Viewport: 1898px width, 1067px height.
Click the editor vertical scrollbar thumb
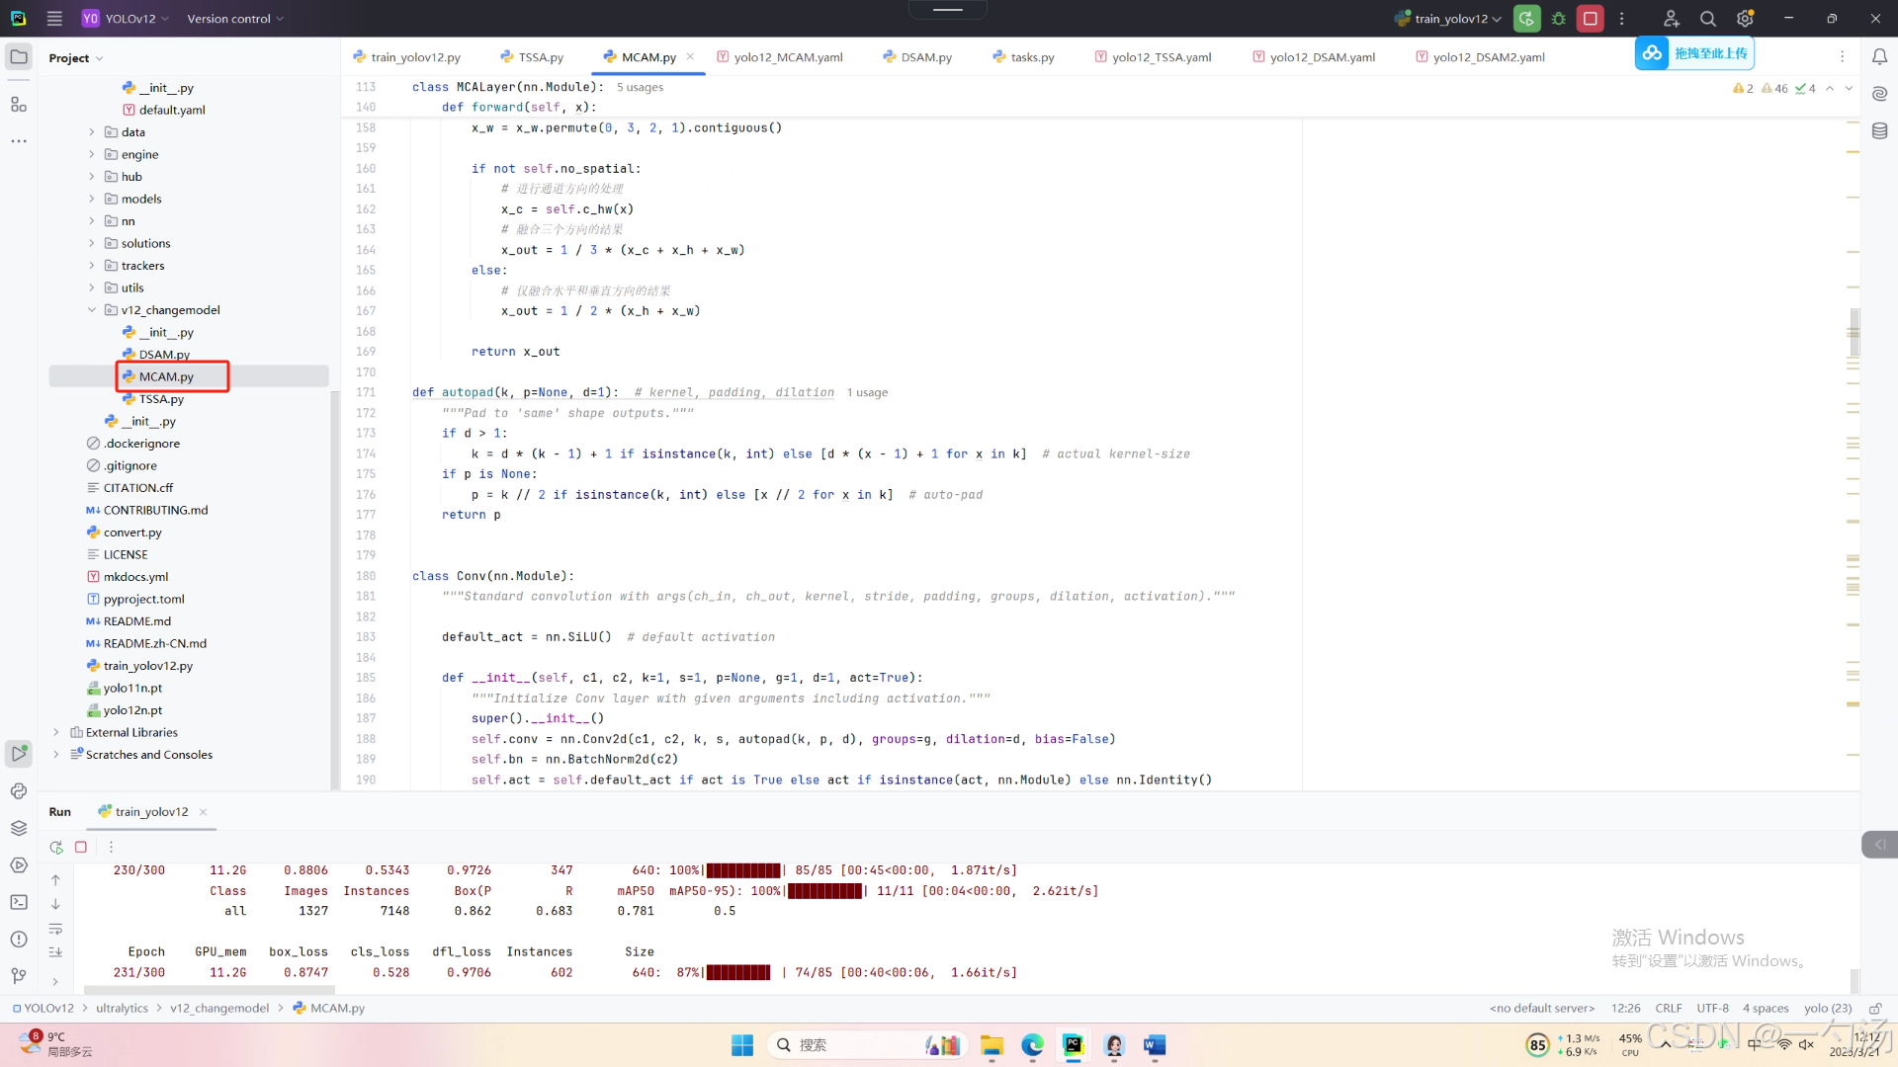[1854, 331]
